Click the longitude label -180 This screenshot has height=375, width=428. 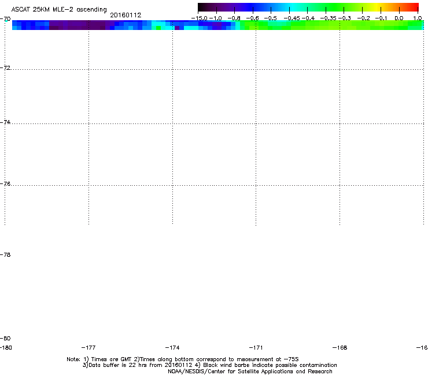click(x=6, y=347)
